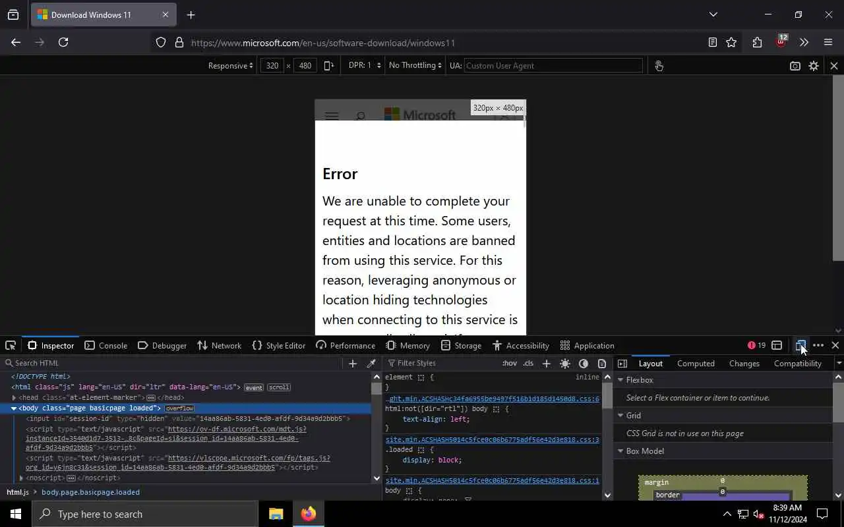Open the No Throttling dropdown
The height and width of the screenshot is (527, 844).
(415, 65)
